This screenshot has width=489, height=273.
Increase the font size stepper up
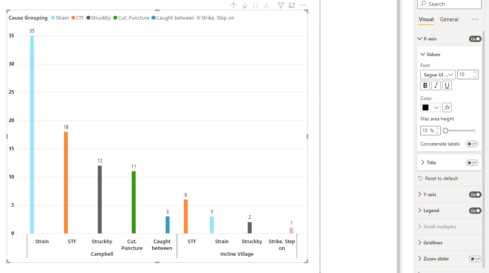475,72
